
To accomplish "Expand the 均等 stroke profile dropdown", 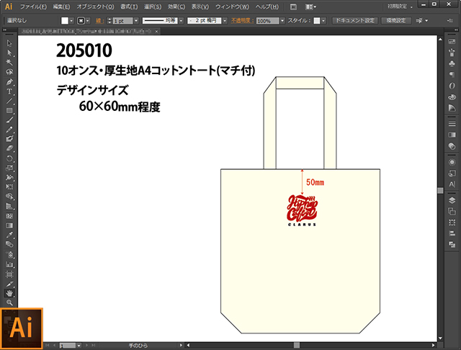I will click(181, 21).
